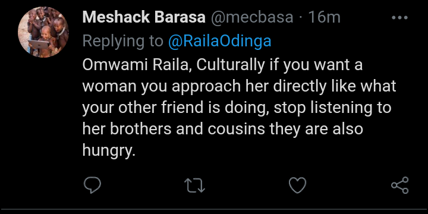This screenshot has width=428, height=214.
Task: Like the tweet with heart icon
Action: (x=297, y=185)
